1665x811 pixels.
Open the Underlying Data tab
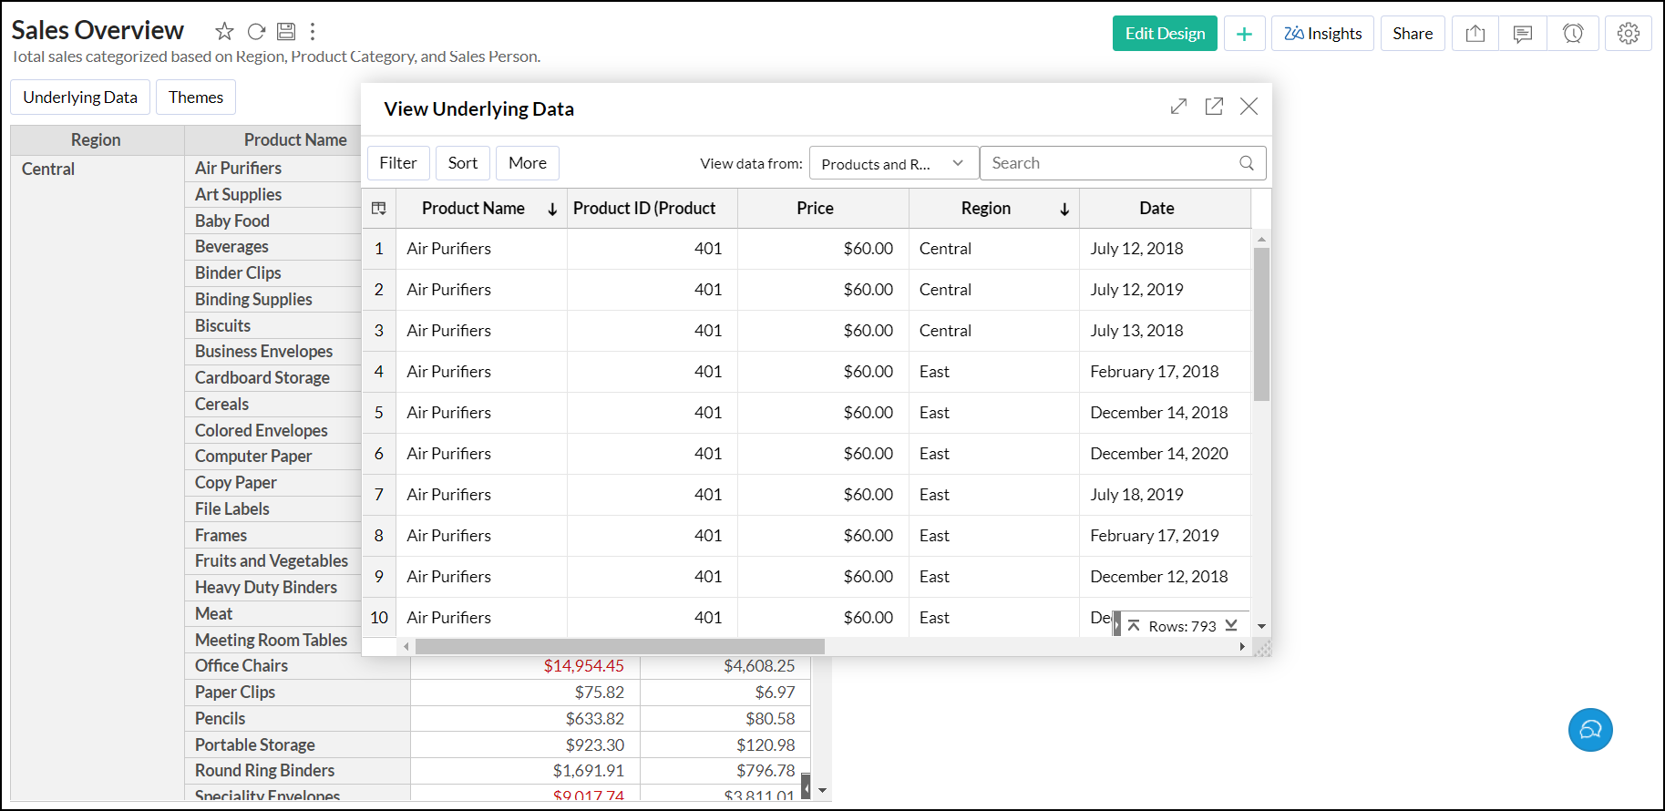click(x=80, y=98)
